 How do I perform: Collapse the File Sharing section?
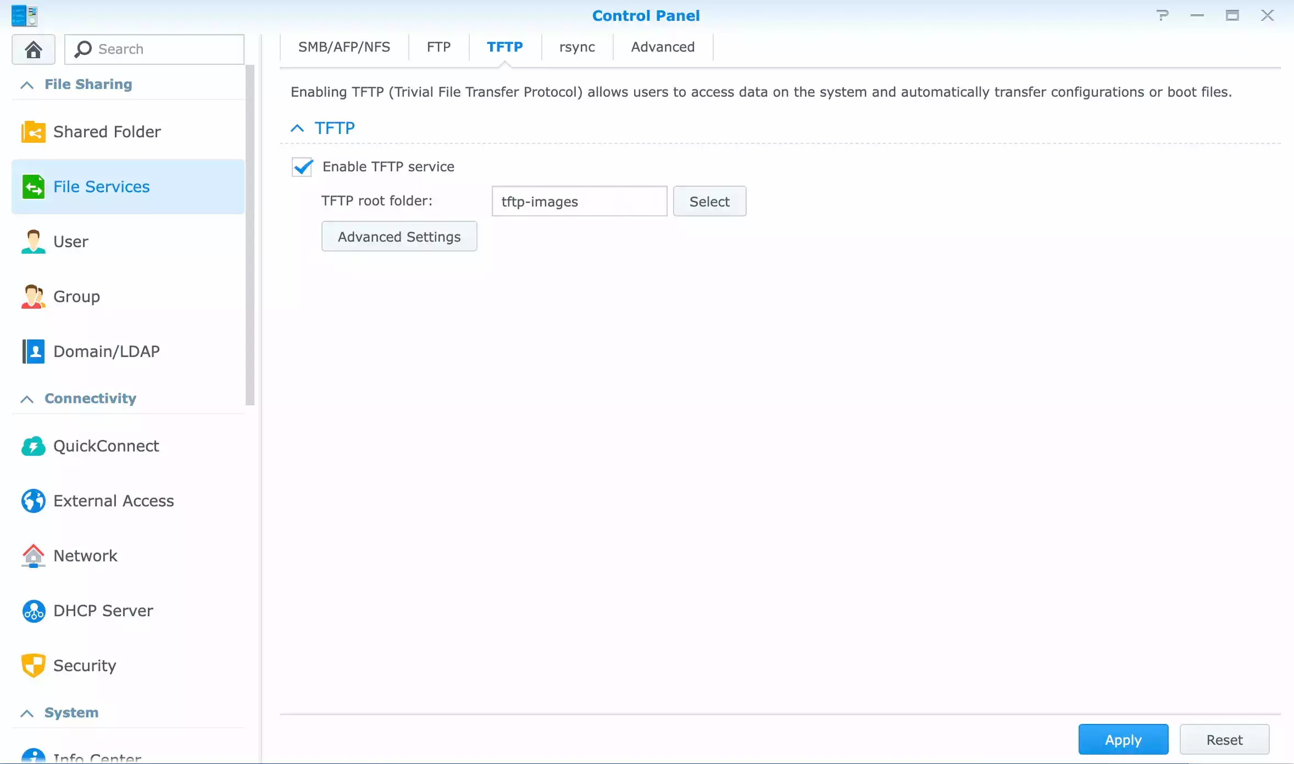click(27, 85)
